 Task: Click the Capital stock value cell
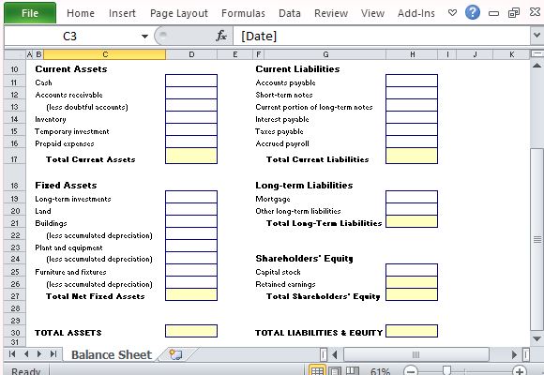(412, 270)
